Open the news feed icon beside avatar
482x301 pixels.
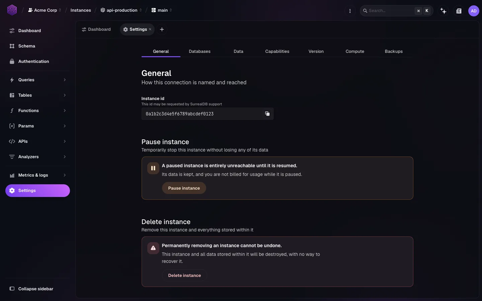[459, 11]
